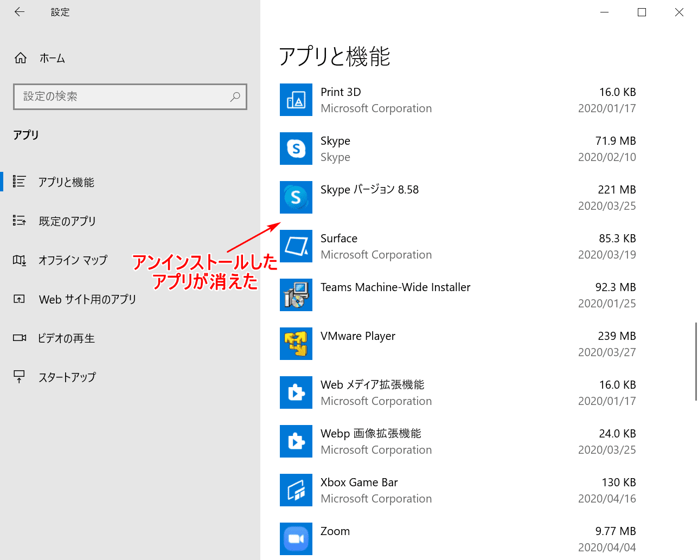Viewport: 698px width, 560px height.
Task: Click the VMware Player app icon
Action: click(296, 344)
